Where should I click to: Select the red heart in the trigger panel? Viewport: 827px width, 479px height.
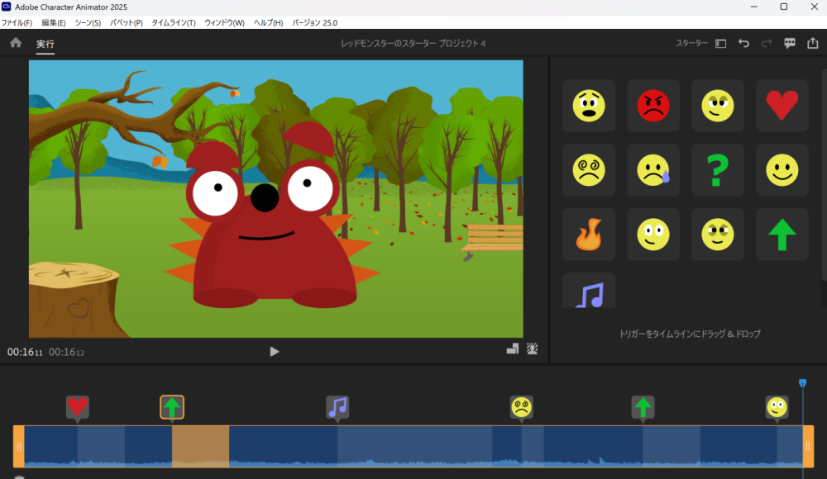[782, 106]
